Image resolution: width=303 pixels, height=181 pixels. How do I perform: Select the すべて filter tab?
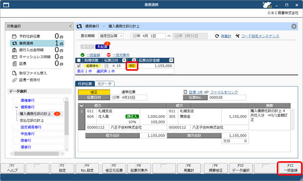(x=87, y=46)
